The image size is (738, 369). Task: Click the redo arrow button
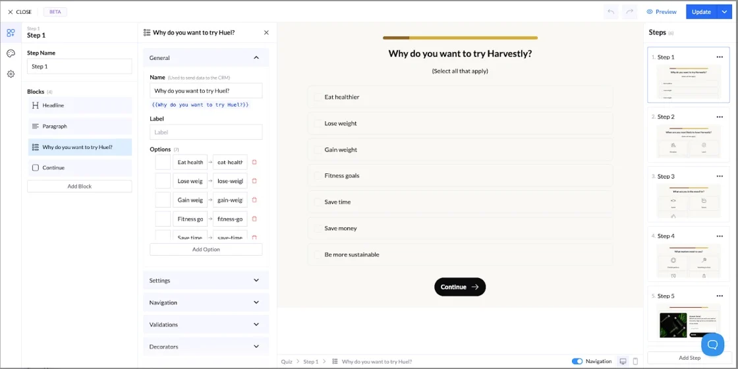click(629, 12)
